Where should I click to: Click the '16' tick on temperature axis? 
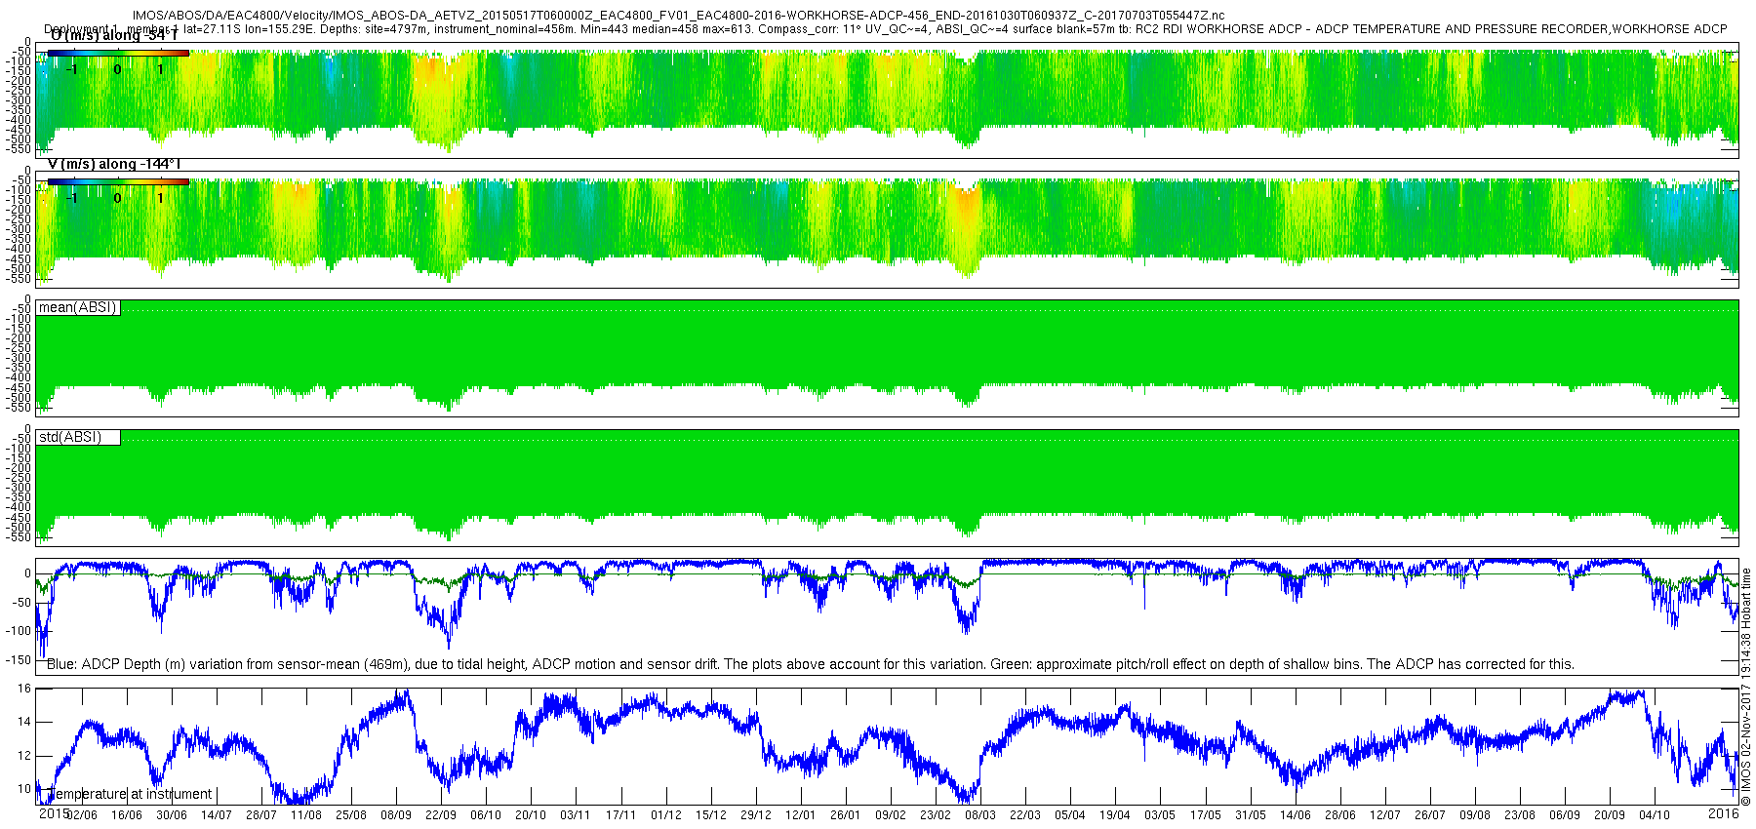click(25, 689)
